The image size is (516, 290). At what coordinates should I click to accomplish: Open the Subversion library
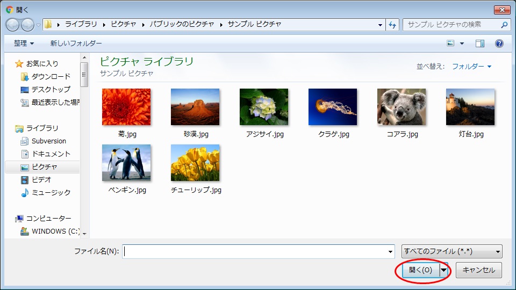tap(49, 141)
